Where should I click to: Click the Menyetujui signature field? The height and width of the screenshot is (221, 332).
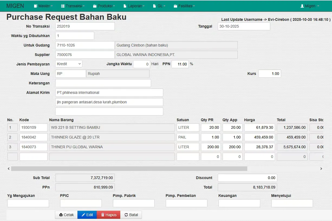click(292, 203)
